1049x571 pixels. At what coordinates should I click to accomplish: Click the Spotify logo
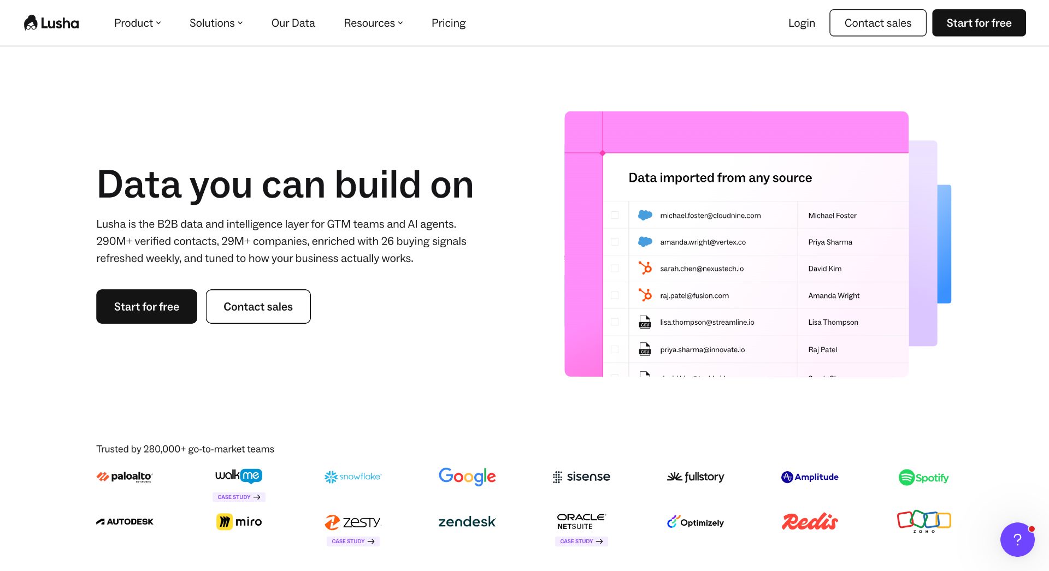[924, 478]
